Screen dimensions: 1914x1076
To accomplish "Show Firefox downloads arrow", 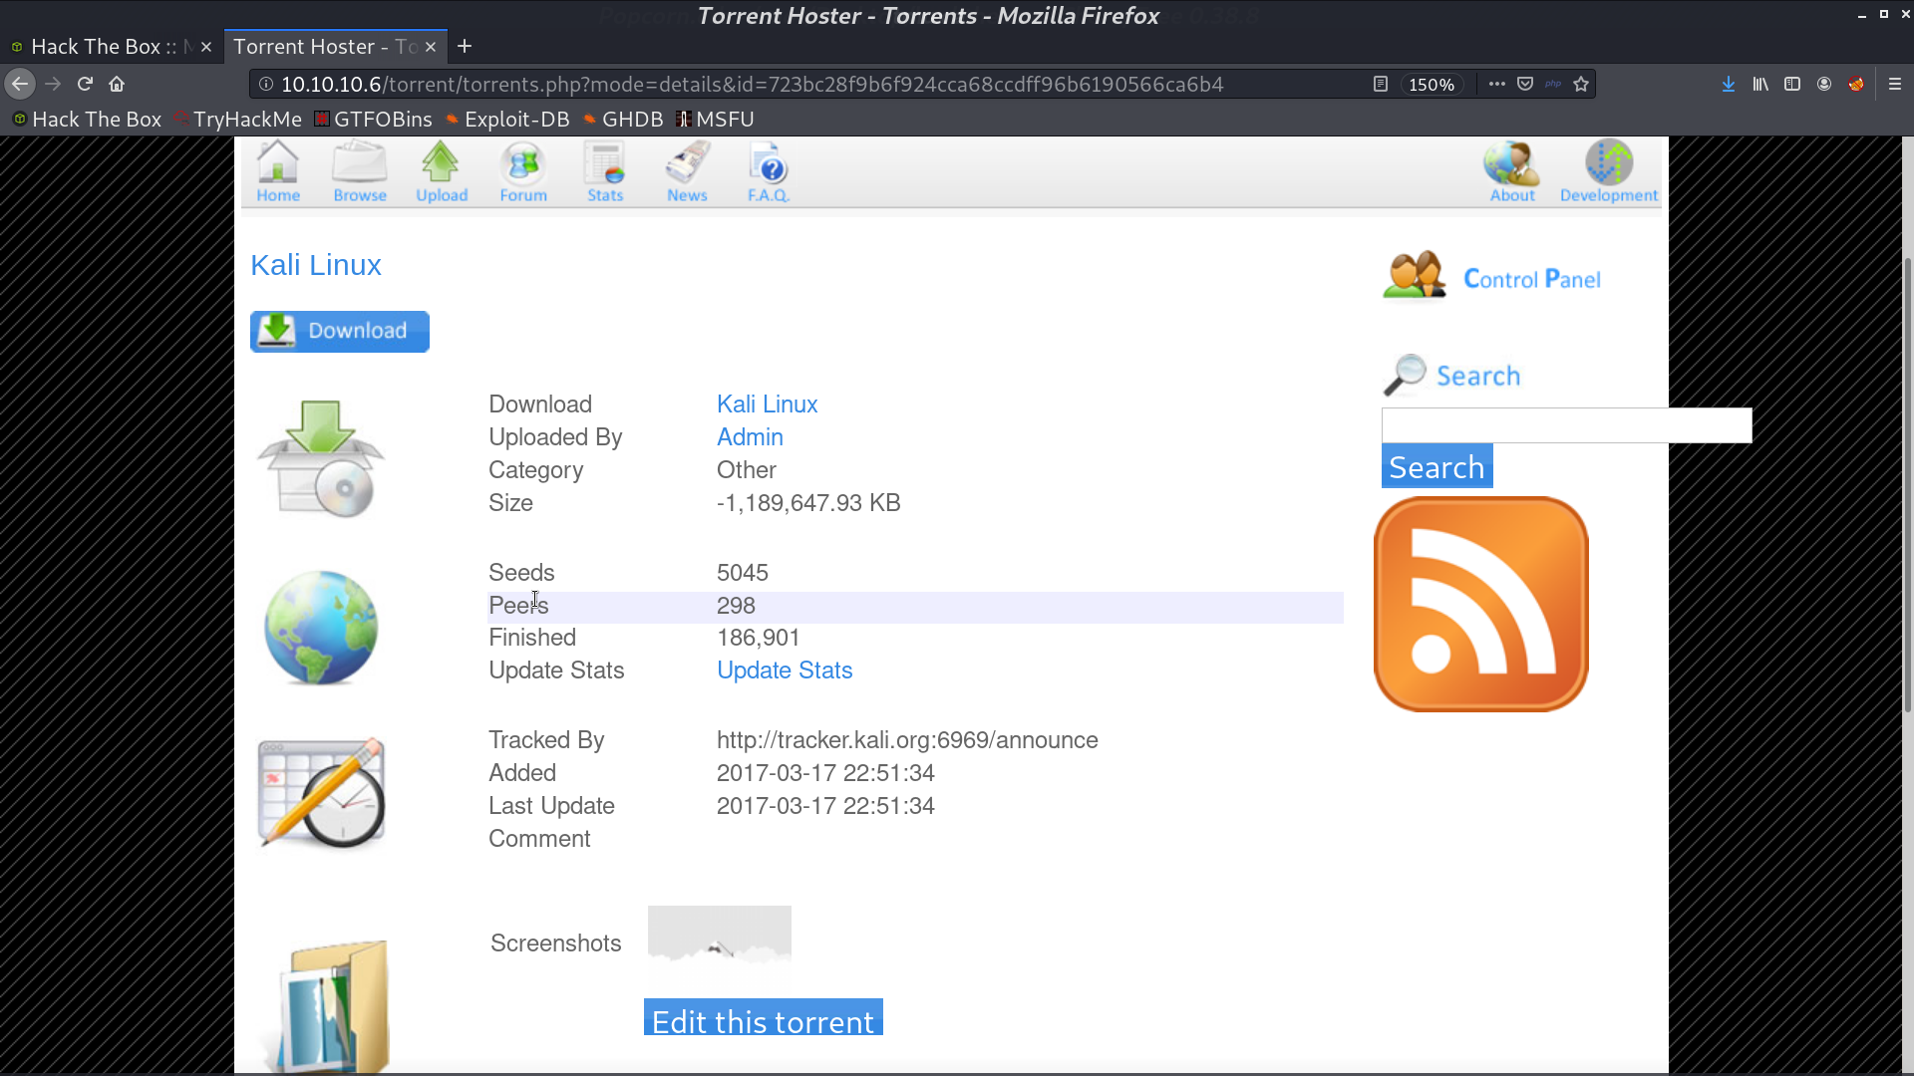I will click(x=1729, y=85).
